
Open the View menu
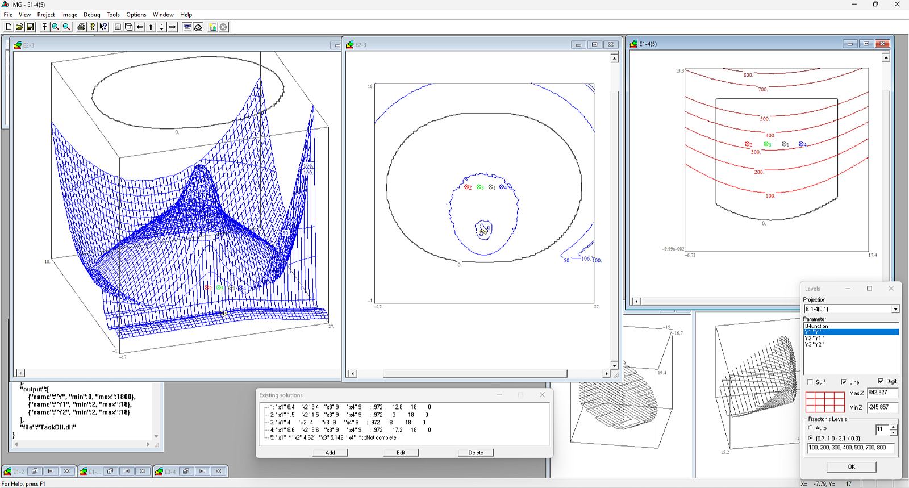point(25,15)
